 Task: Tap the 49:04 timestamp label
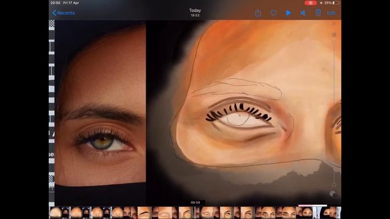click(195, 203)
